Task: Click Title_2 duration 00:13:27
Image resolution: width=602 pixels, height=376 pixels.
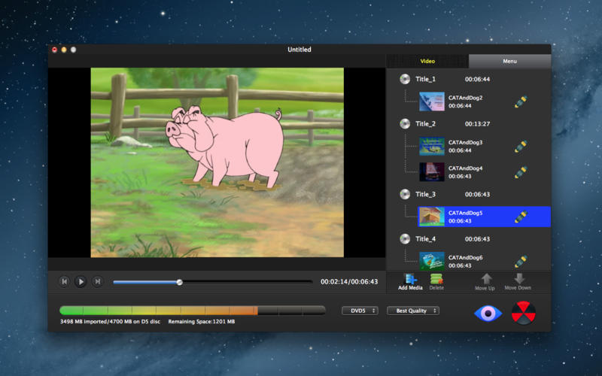Action: pos(477,123)
